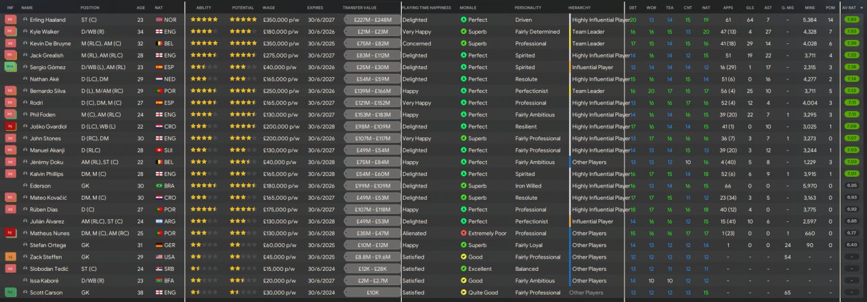Viewport: 867px width, 302px height.
Task: Click the player info icon beside Ederson
Action: (25, 186)
